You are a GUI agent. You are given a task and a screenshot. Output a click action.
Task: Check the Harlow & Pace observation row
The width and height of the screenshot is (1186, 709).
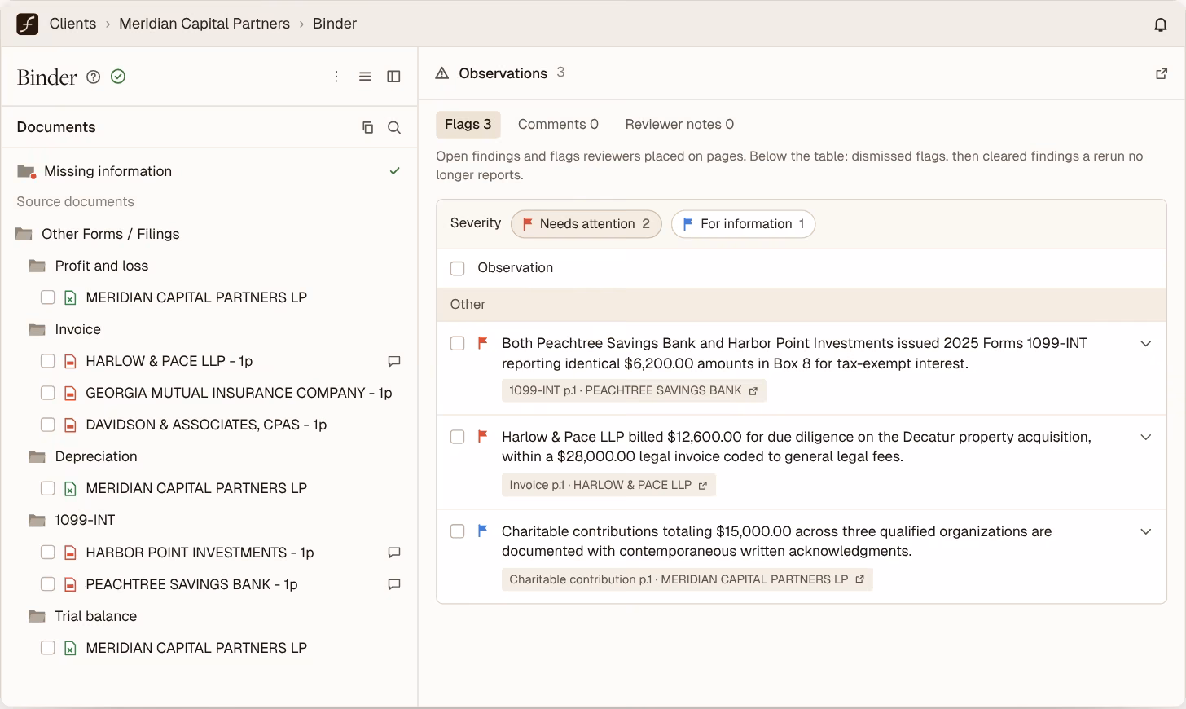pyautogui.click(x=458, y=437)
